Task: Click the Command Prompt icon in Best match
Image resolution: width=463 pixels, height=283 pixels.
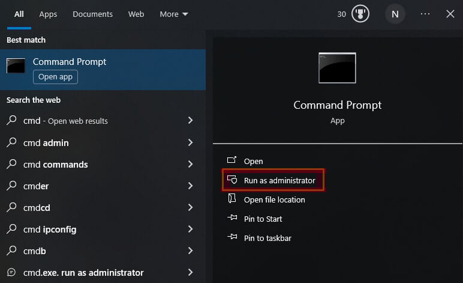Action: coord(16,66)
